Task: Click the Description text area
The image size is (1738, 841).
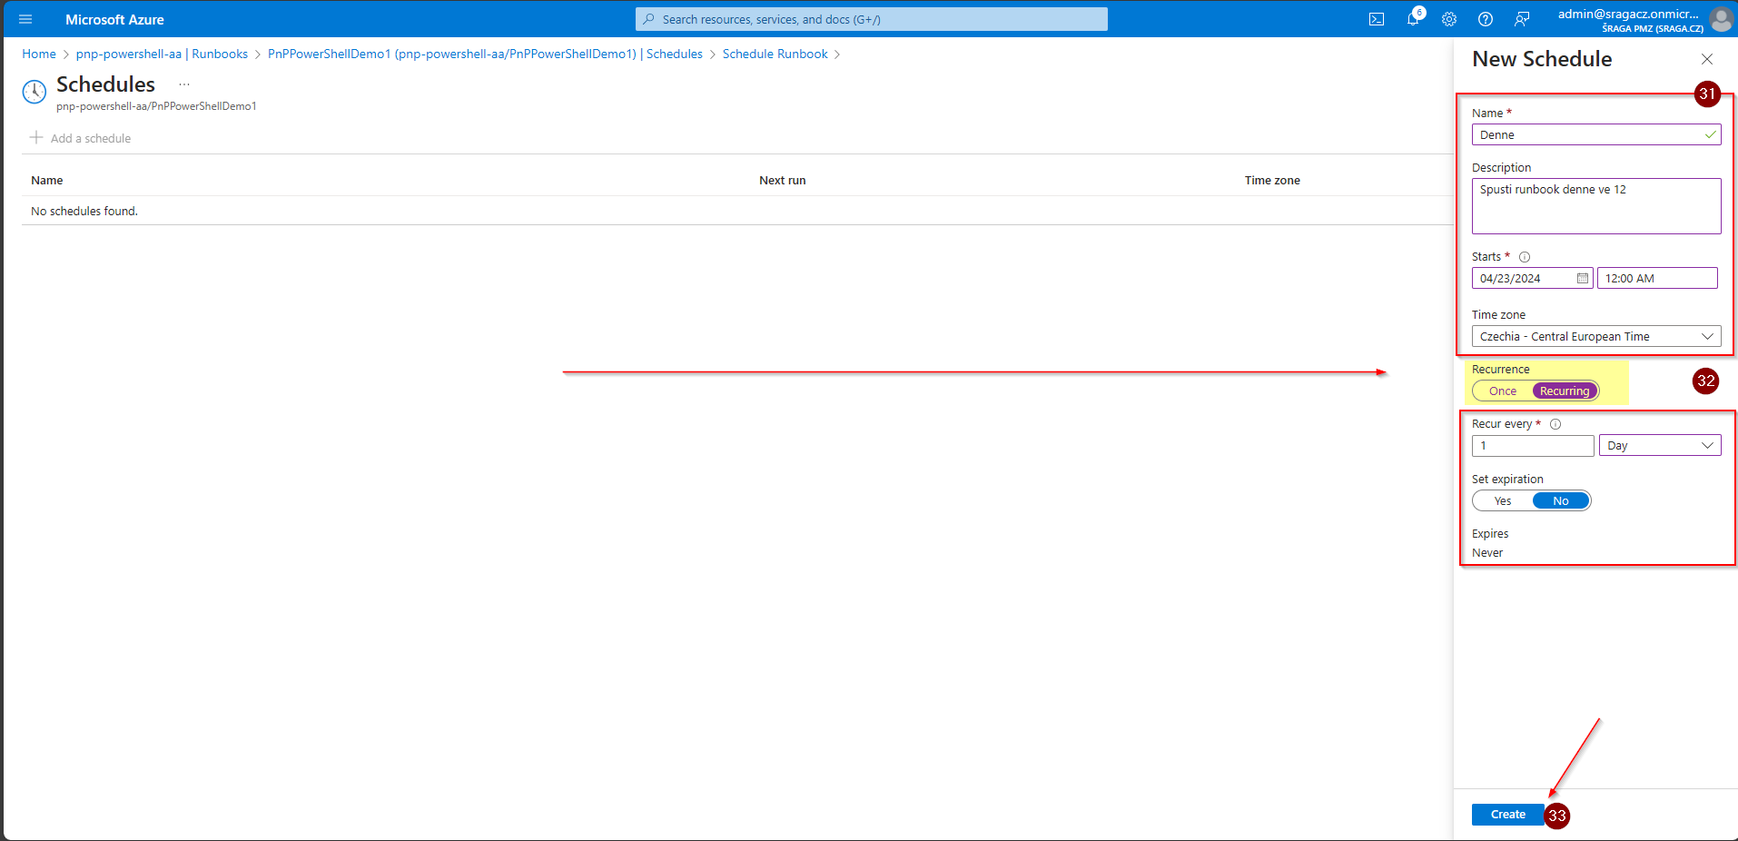Action: click(1596, 206)
